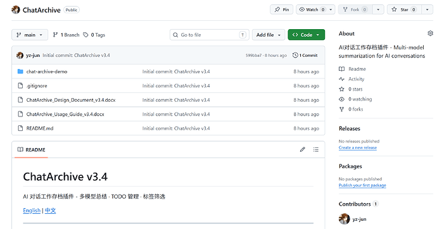437x229 pixels.
Task: Click the tag icon beside 0 Tags
Action: pyautogui.click(x=86, y=35)
